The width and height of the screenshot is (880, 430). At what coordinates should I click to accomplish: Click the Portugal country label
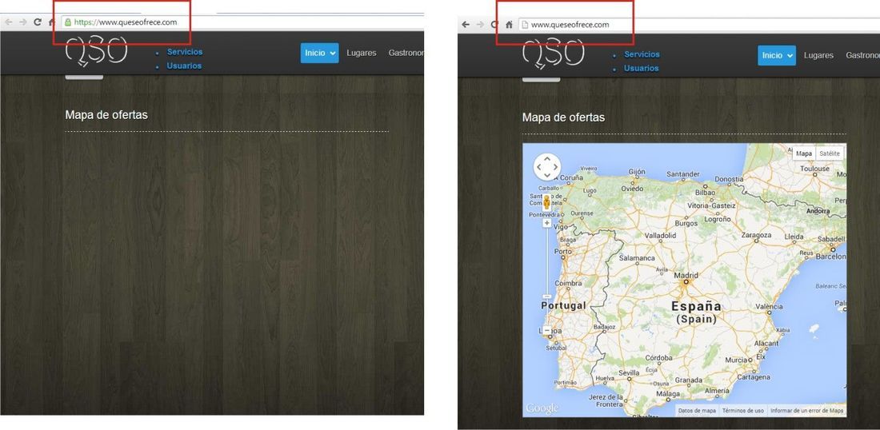click(x=563, y=305)
